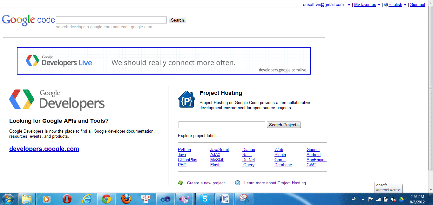The image size is (433, 205).
Task: Show hidden system tray icons
Action: 363,199
